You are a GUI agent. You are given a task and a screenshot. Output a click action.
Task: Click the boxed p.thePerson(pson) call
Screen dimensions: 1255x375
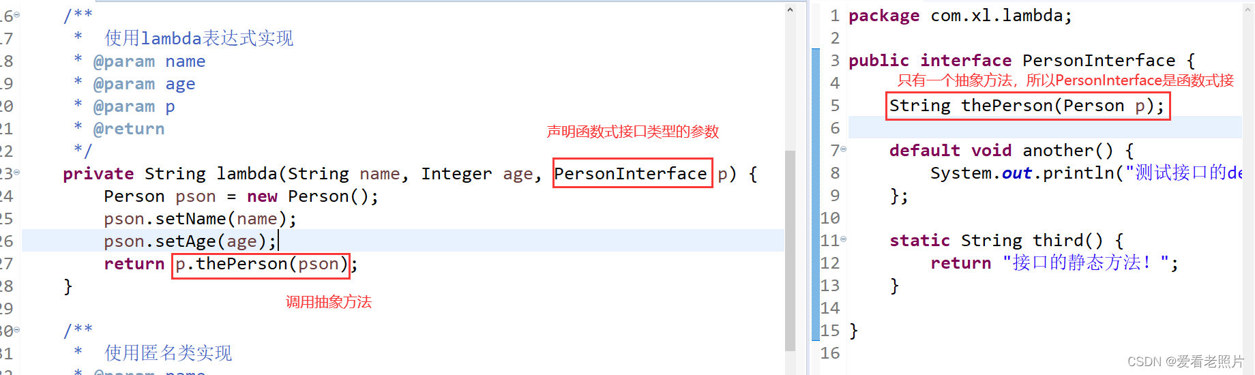261,265
